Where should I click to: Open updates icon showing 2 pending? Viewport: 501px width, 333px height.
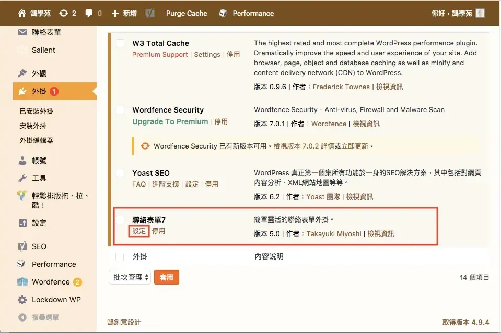(64, 13)
